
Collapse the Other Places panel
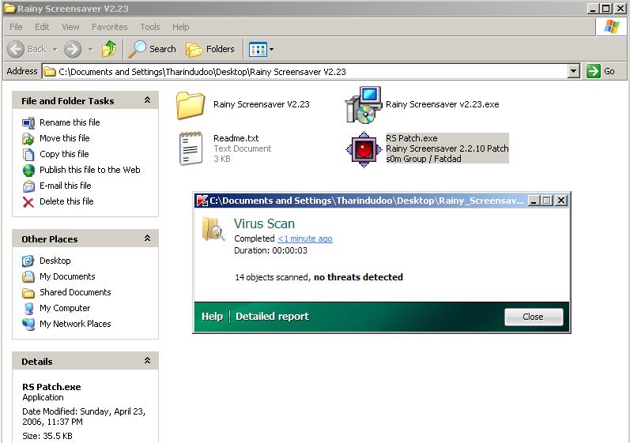tap(148, 238)
